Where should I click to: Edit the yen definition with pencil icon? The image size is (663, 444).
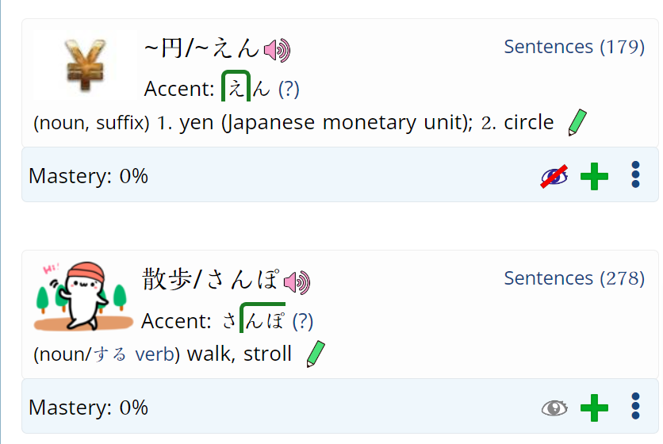(x=577, y=123)
